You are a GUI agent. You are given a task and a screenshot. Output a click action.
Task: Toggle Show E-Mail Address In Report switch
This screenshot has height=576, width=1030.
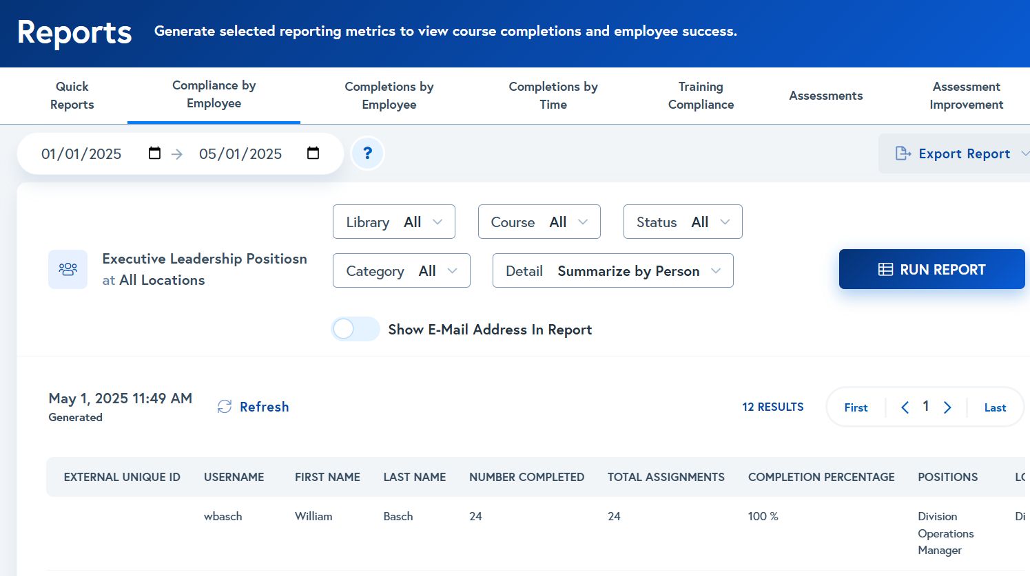355,330
